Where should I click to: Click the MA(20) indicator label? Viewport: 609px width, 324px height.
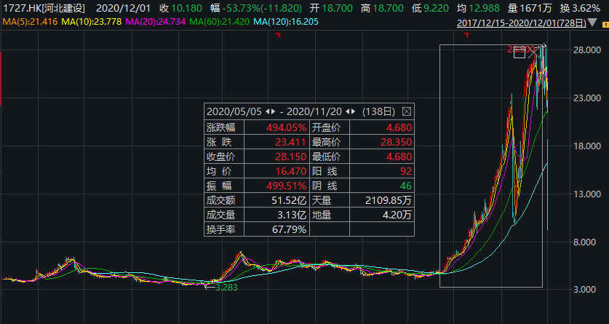tap(154, 22)
